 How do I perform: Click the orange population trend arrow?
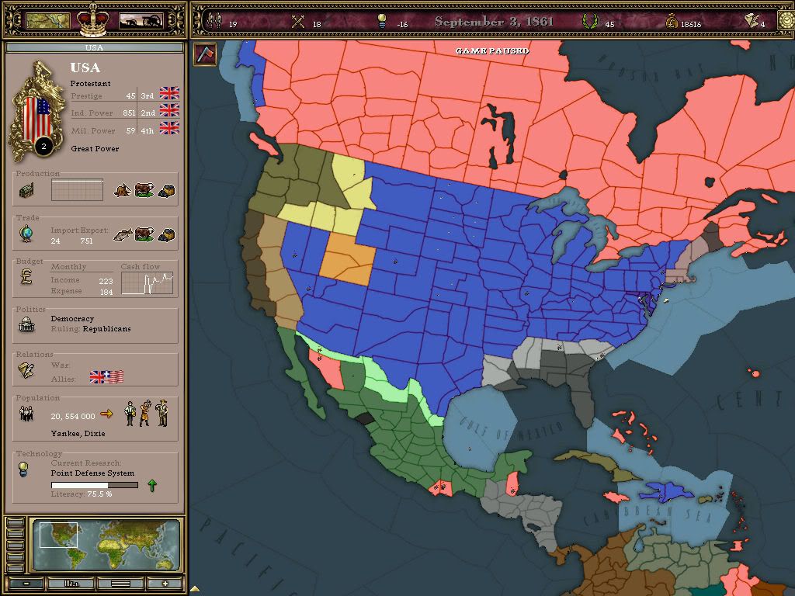click(106, 414)
